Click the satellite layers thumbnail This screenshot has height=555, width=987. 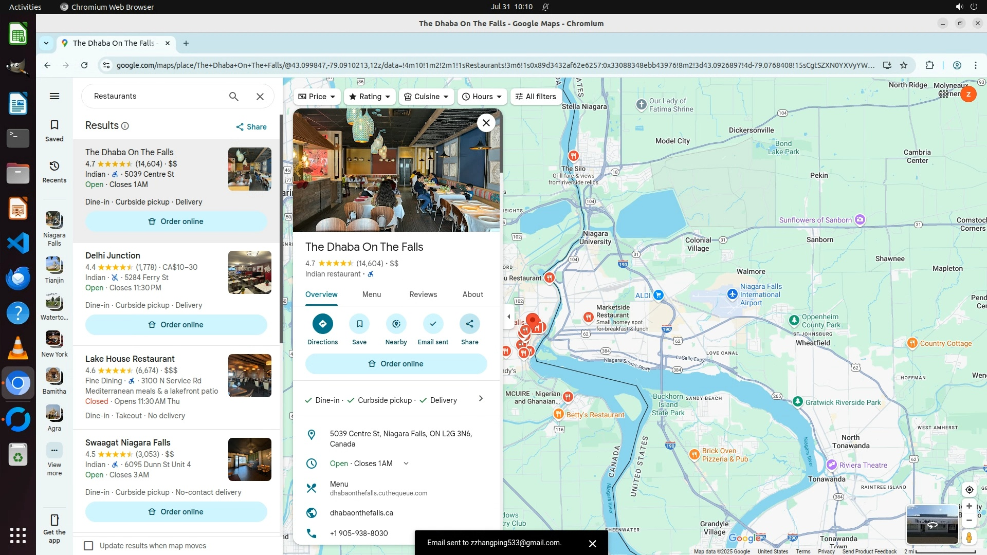click(x=931, y=525)
